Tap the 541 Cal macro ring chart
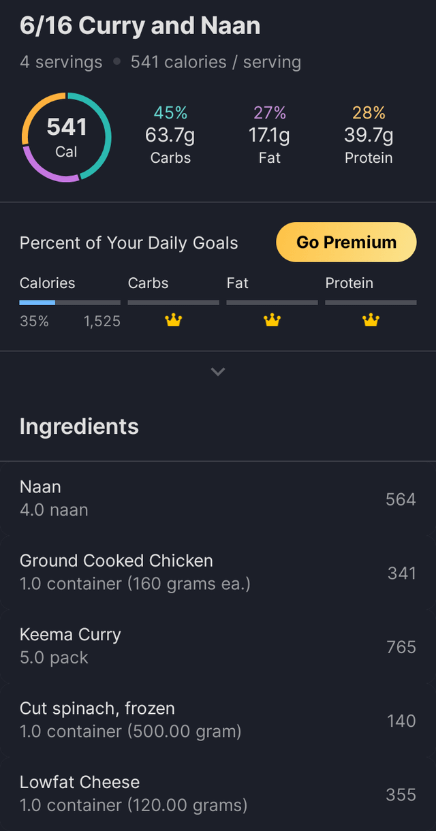The height and width of the screenshot is (831, 436). (x=66, y=137)
